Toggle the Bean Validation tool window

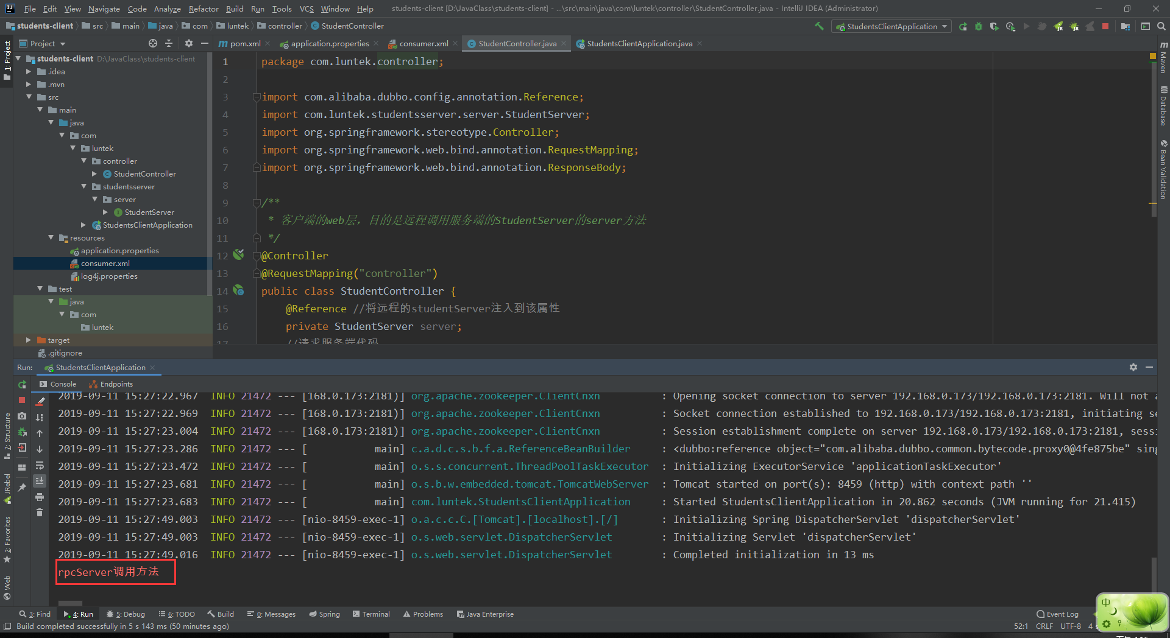(1163, 169)
